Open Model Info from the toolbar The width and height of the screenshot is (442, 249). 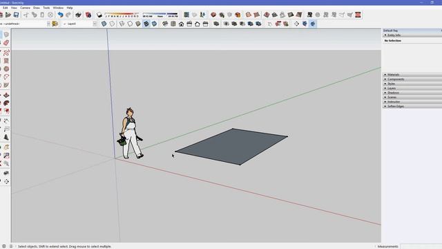click(88, 15)
